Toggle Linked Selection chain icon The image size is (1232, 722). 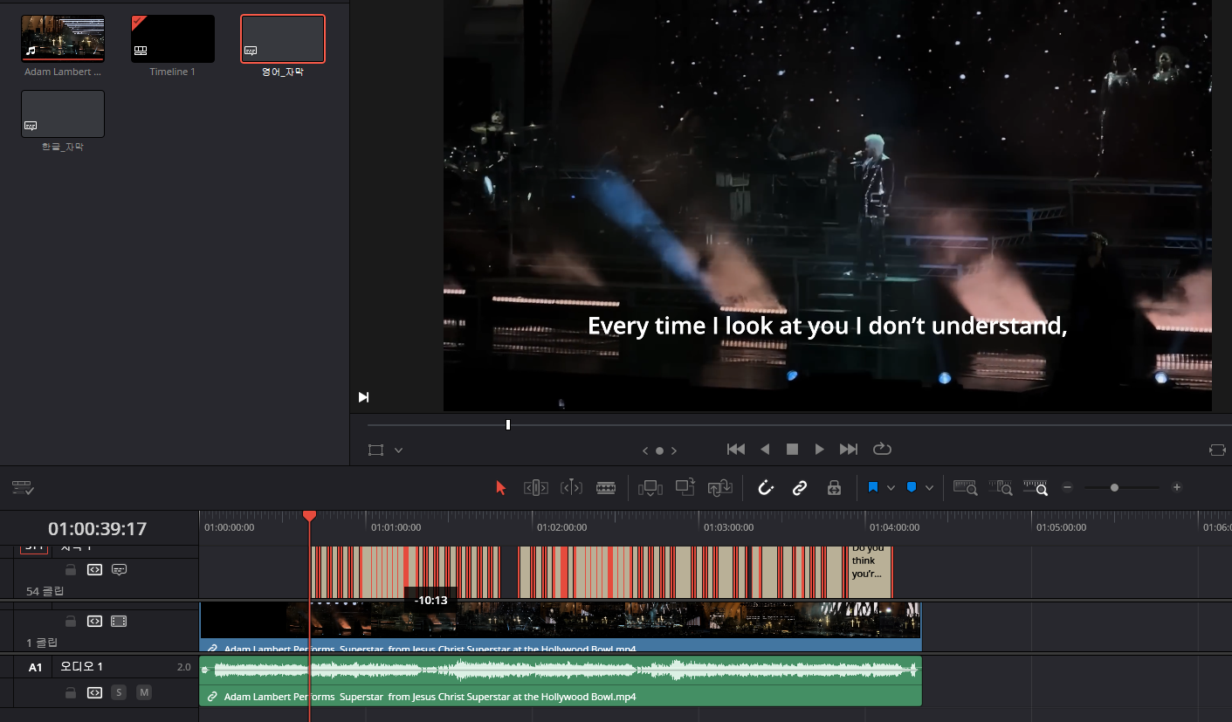tap(800, 488)
